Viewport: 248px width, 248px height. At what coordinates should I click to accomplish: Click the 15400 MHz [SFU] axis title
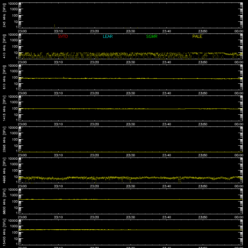coord(4,232)
